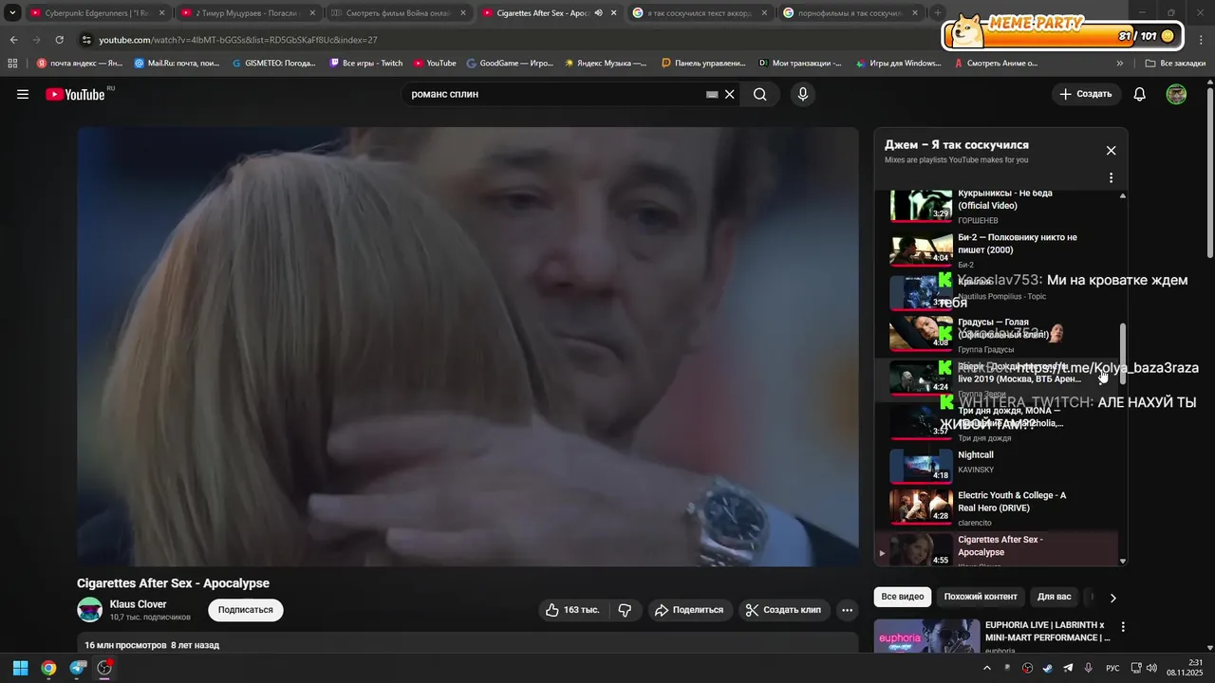This screenshot has height=683, width=1215.
Task: Open the Все игры - Twitch bookmark
Action: pos(365,64)
